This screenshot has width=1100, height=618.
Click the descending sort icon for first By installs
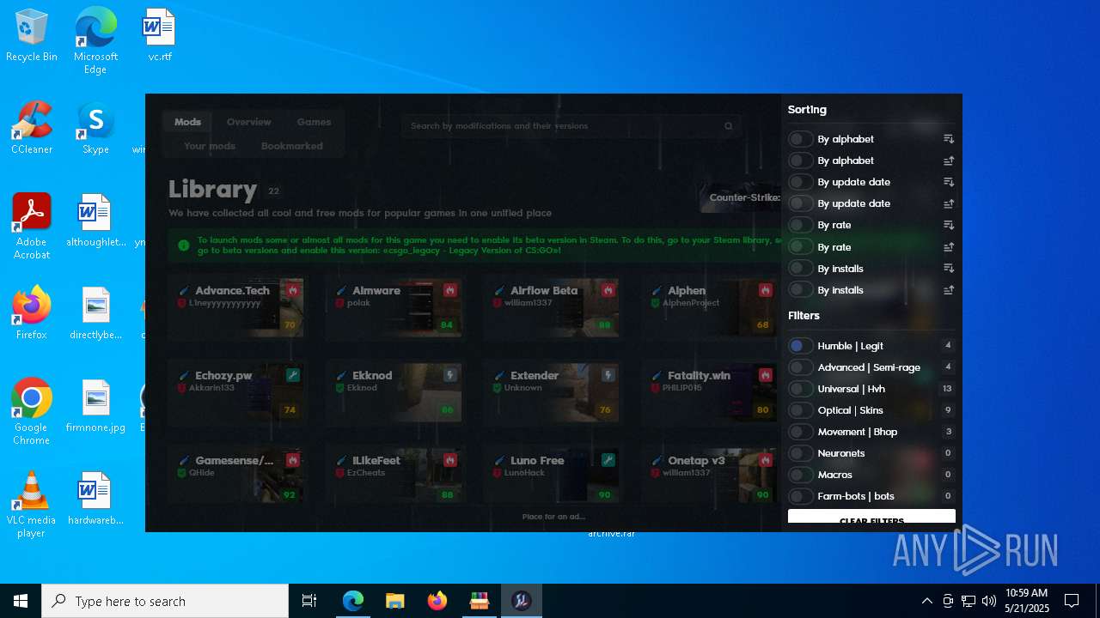(x=949, y=269)
